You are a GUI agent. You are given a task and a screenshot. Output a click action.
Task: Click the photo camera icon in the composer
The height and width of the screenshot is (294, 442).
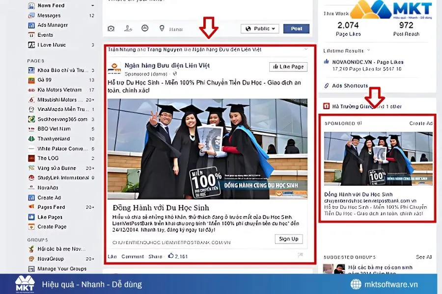point(111,28)
